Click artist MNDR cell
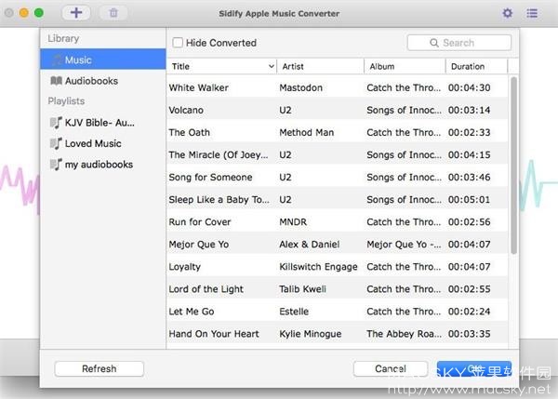The height and width of the screenshot is (399, 558). pyautogui.click(x=293, y=222)
